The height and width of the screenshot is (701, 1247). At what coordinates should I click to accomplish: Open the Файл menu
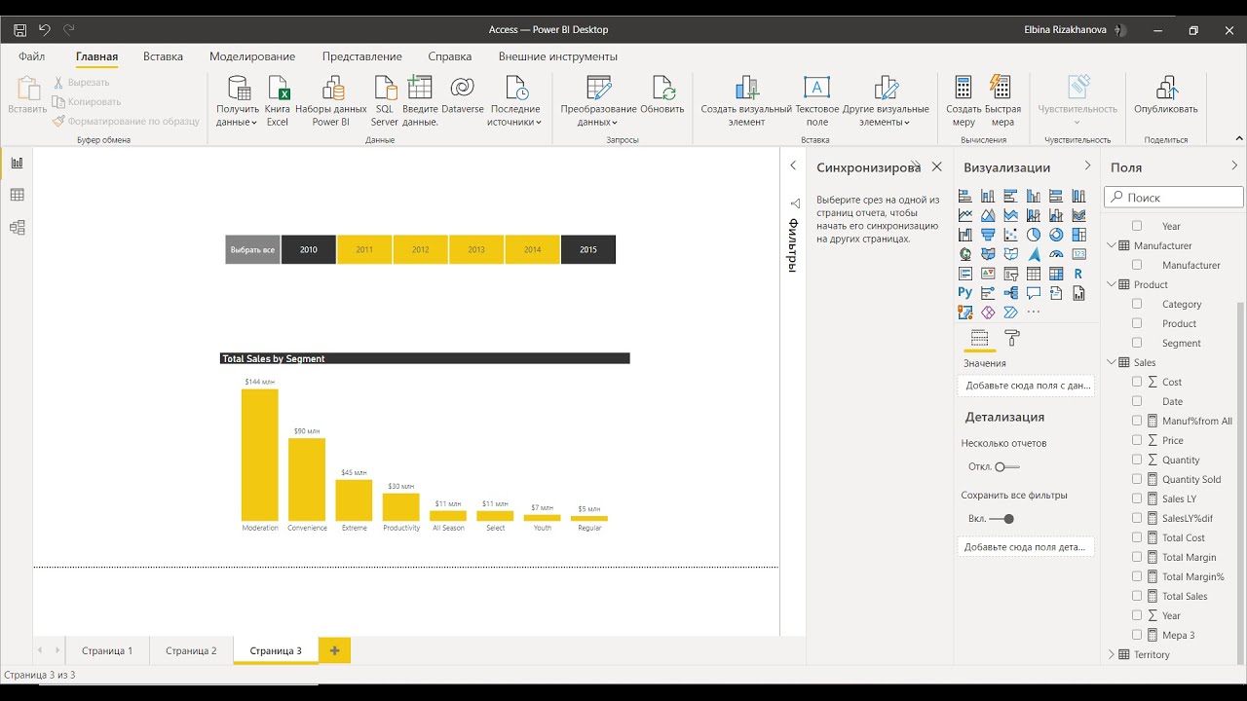pyautogui.click(x=31, y=56)
